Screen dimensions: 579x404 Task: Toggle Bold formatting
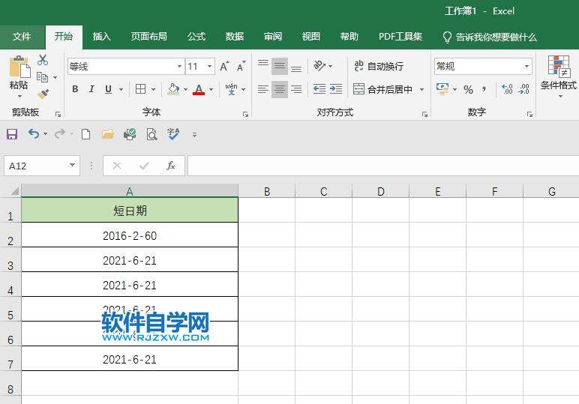click(75, 89)
